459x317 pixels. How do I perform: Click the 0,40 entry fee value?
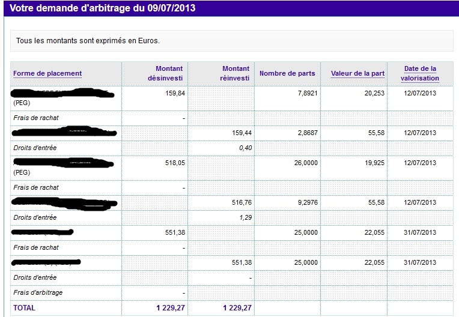click(x=244, y=148)
